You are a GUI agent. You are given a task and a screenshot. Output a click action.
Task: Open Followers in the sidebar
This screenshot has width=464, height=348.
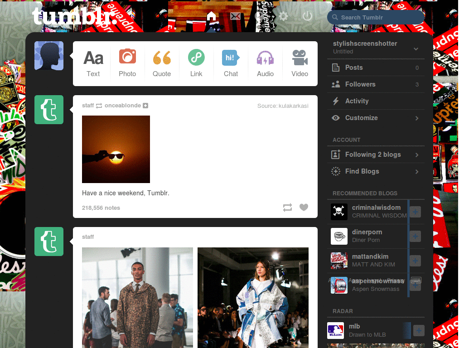click(x=376, y=84)
